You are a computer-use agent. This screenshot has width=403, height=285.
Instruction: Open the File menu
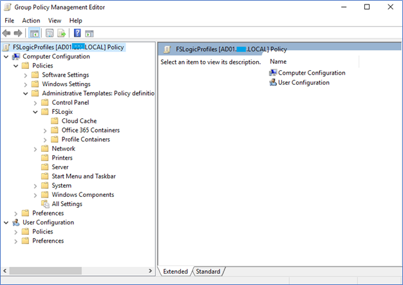[10, 21]
